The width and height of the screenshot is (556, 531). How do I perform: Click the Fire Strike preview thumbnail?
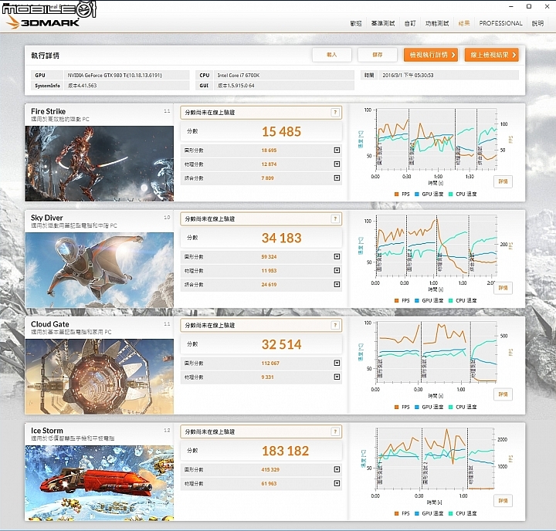click(100, 164)
